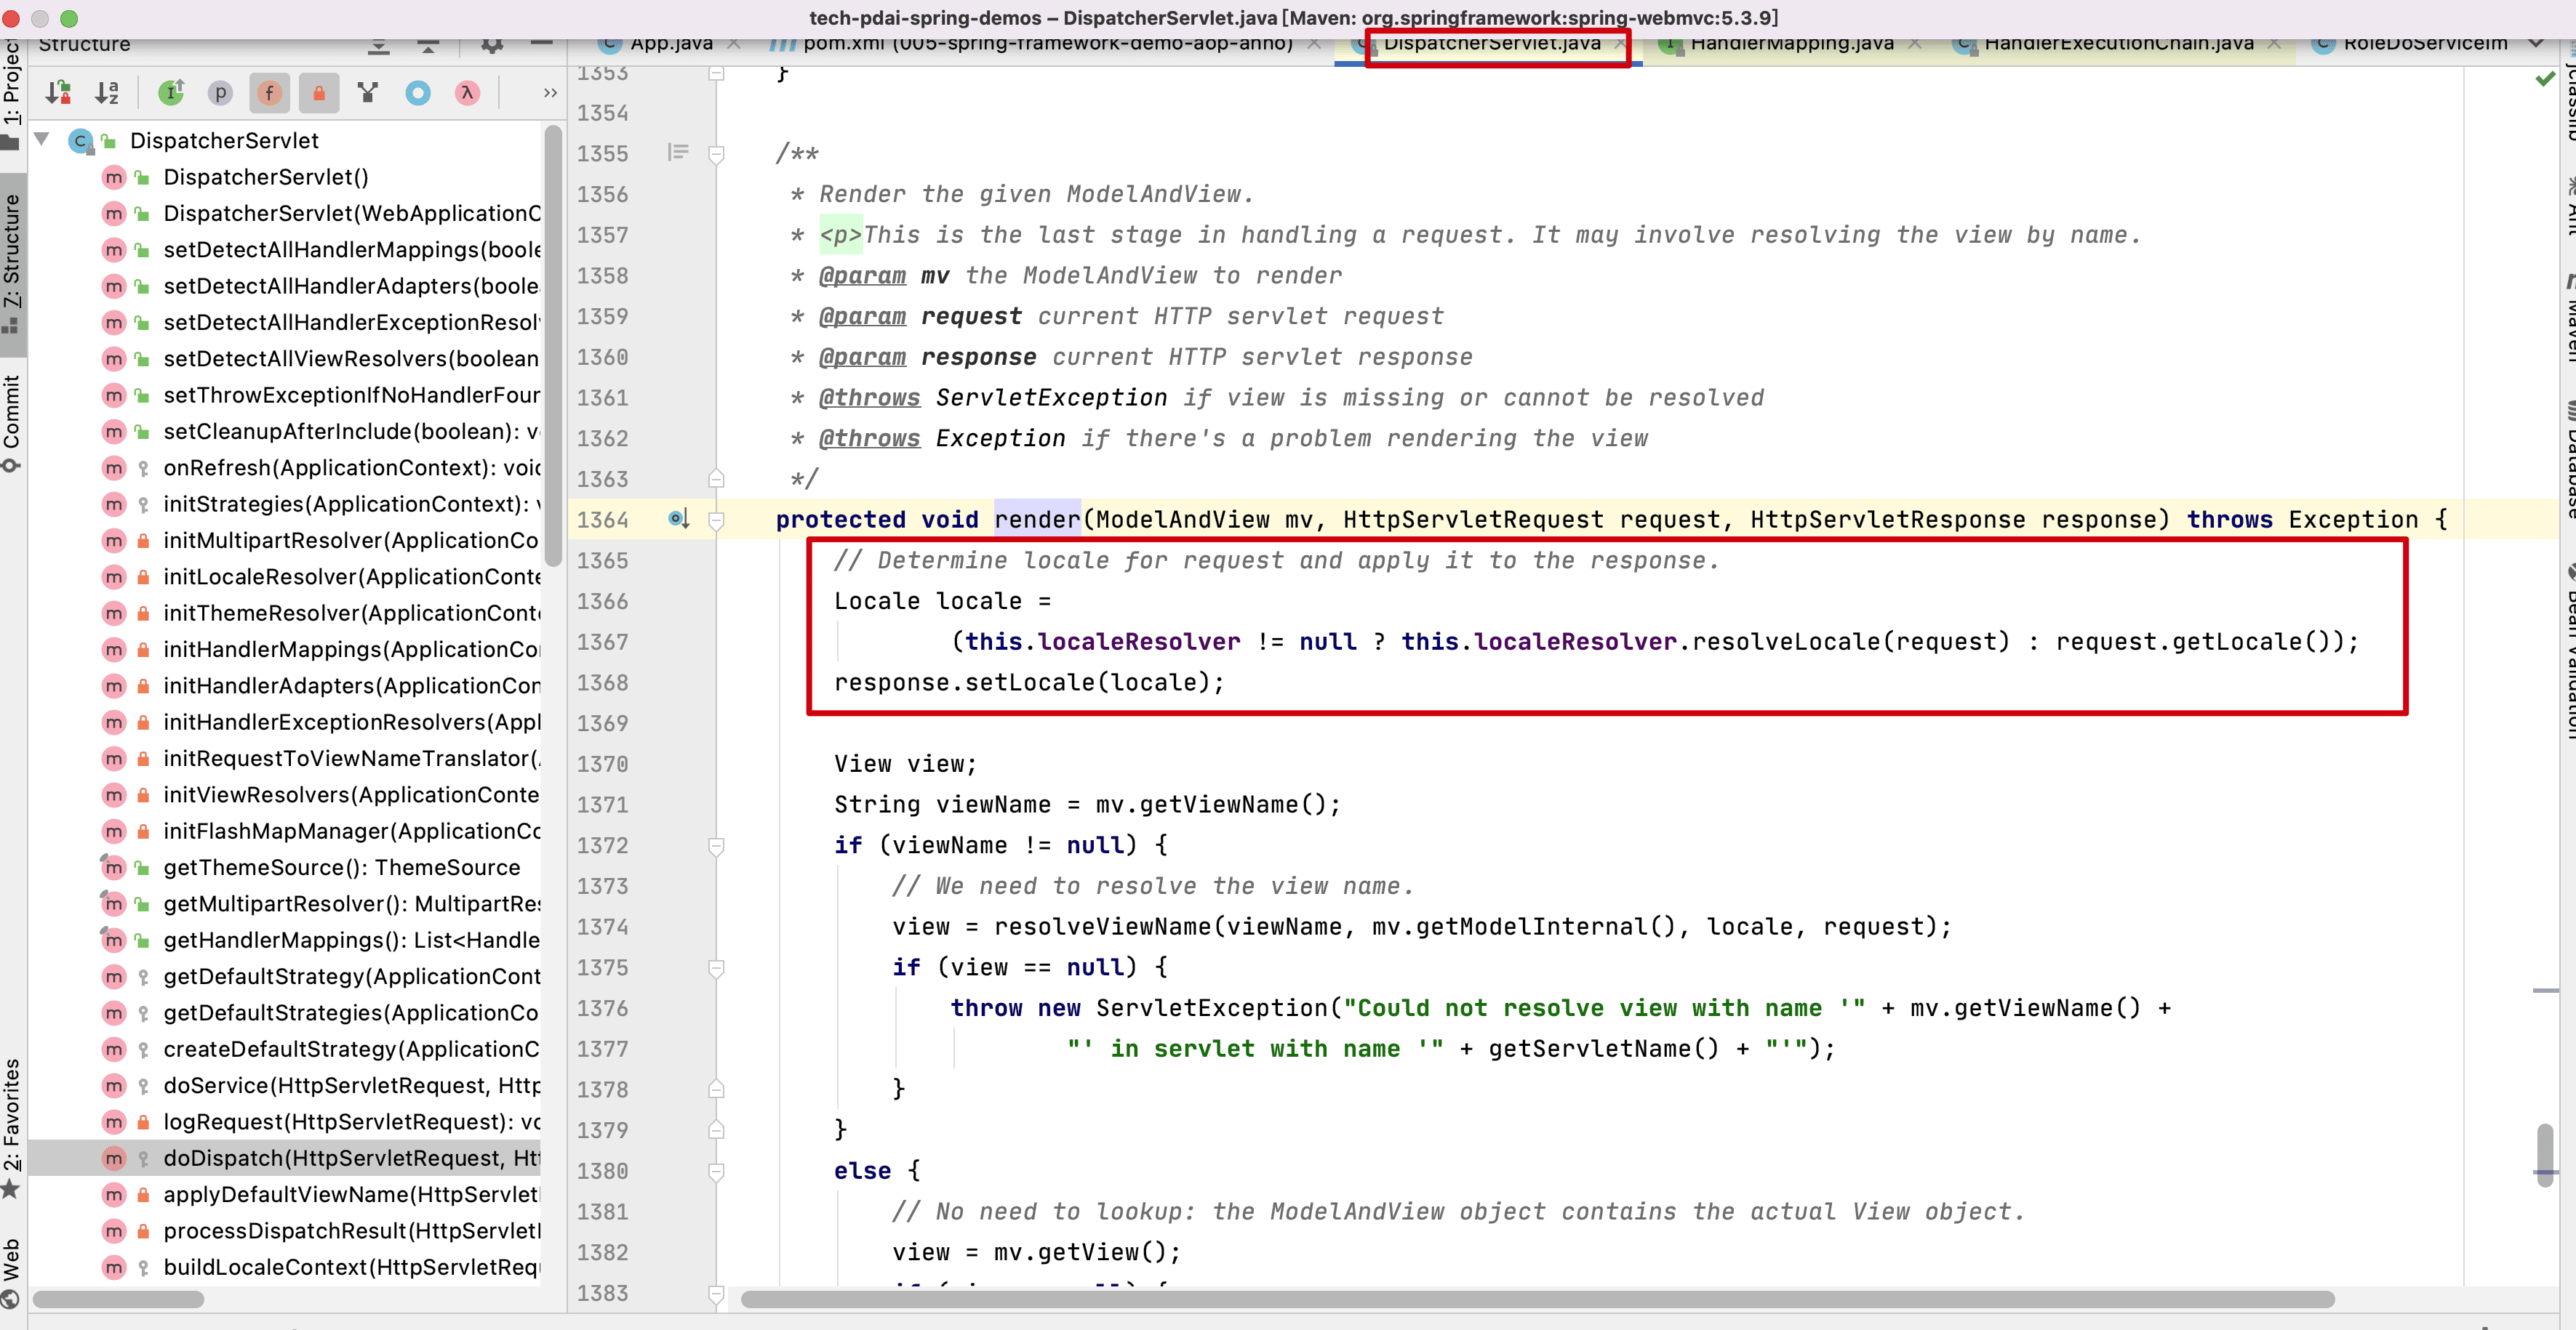This screenshot has height=1330, width=2576.
Task: Open Structure panel settings gear
Action: coord(492,45)
